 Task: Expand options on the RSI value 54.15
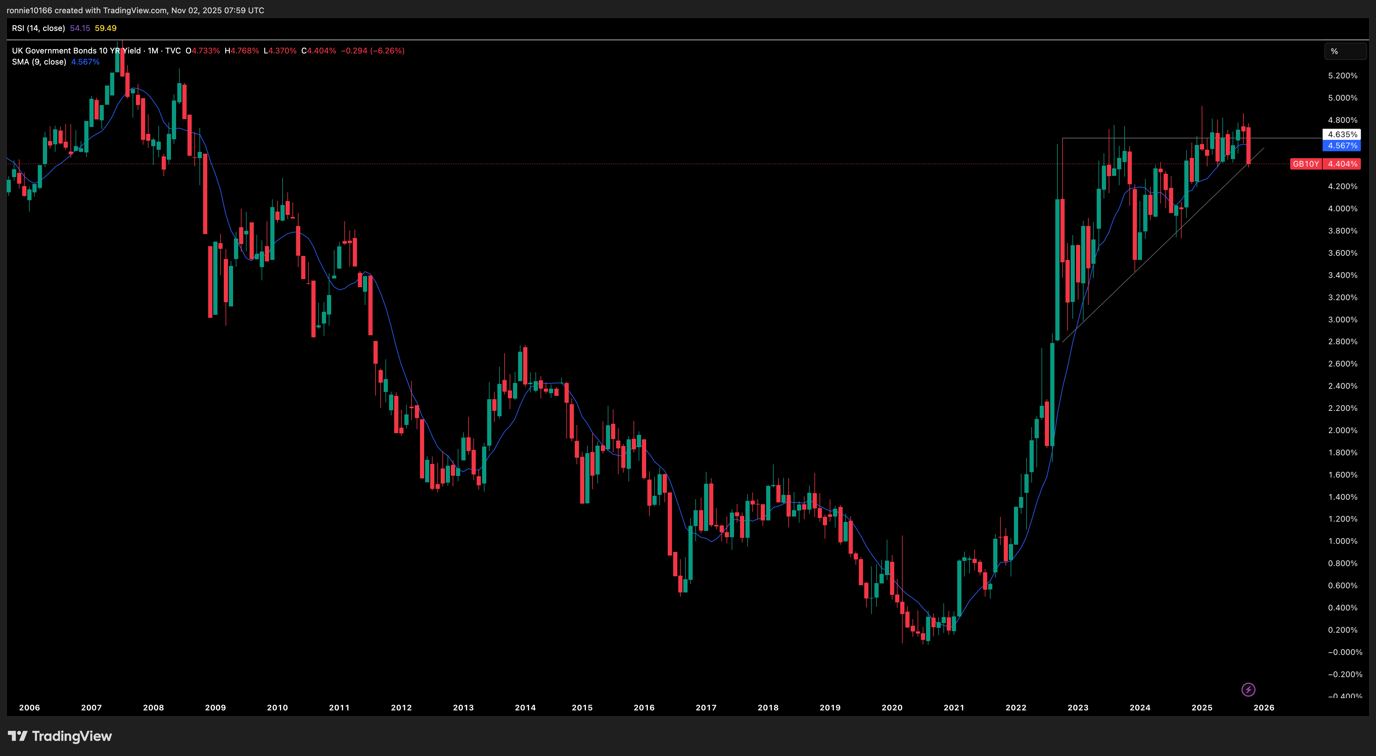80,28
